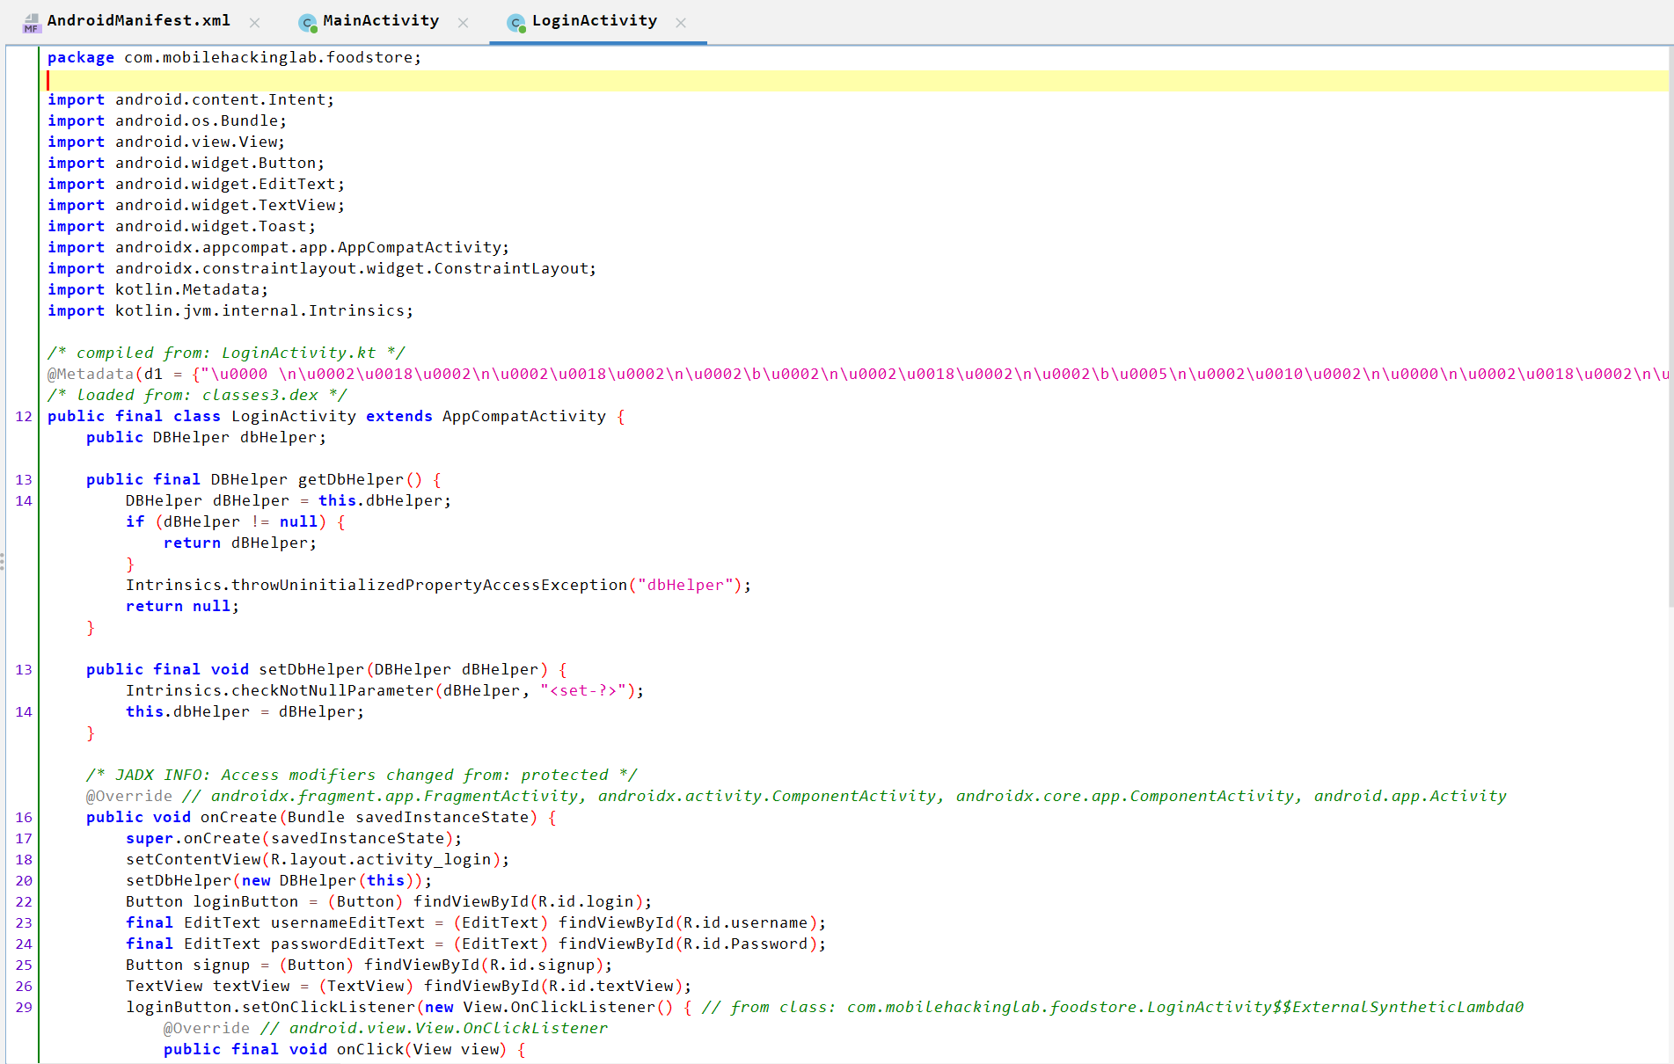
Task: Close the LoginActivity tab
Action: tap(680, 23)
